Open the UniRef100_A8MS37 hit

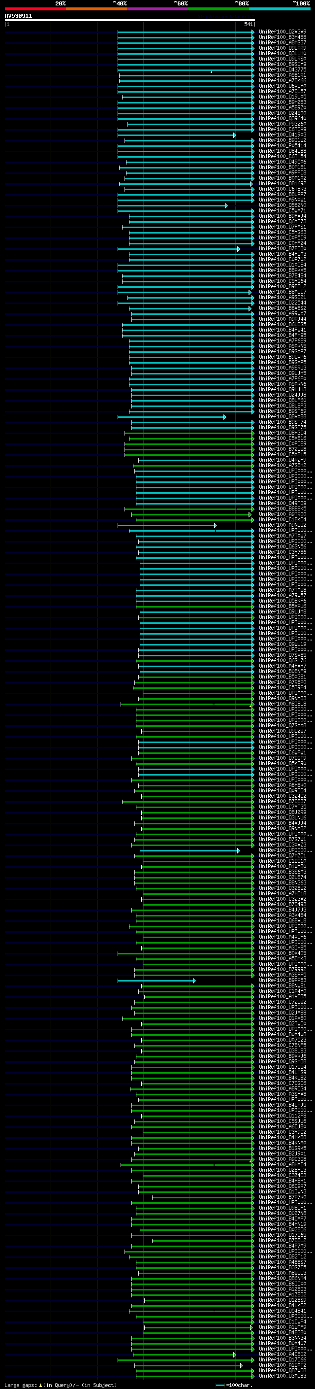tap(283, 42)
